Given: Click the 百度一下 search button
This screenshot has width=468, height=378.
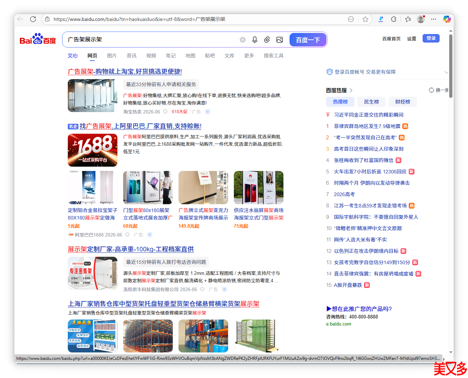Looking at the screenshot, I should pyautogui.click(x=308, y=40).
